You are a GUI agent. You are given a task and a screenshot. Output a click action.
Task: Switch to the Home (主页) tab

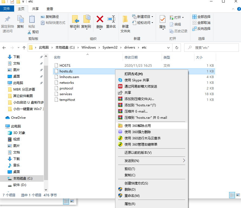tap(21, 9)
